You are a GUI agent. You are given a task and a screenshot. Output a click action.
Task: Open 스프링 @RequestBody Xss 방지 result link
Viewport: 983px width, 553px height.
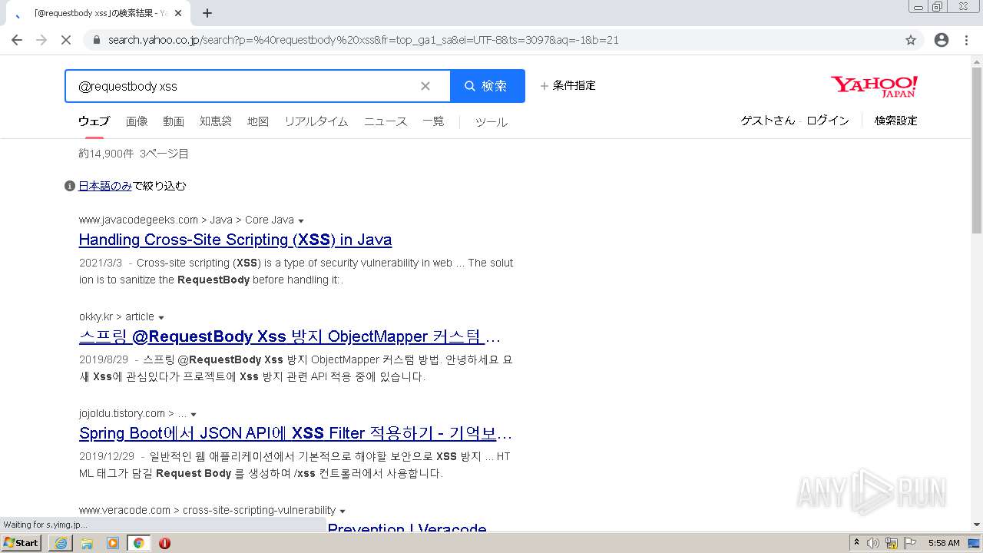tap(290, 336)
